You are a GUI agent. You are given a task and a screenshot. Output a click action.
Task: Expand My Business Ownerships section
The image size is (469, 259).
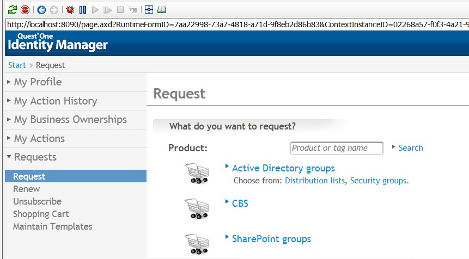68,120
